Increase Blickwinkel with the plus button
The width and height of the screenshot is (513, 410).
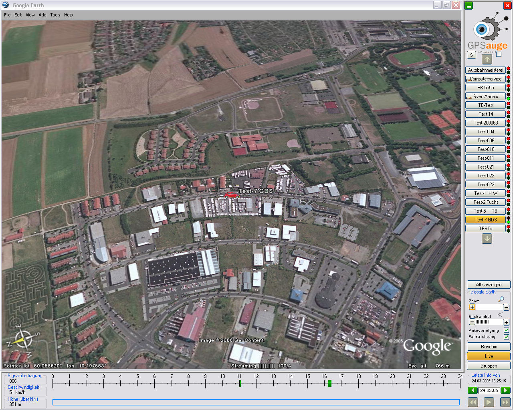point(506,322)
